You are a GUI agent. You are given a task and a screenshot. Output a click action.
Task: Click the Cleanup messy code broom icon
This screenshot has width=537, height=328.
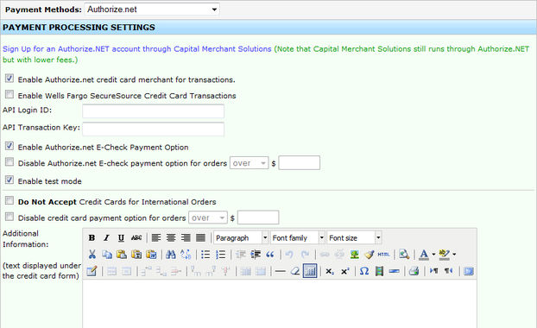(370, 254)
